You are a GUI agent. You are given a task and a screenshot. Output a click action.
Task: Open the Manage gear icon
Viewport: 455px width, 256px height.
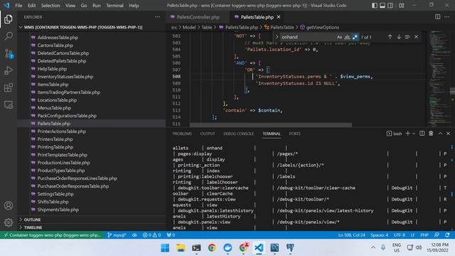coord(9,223)
